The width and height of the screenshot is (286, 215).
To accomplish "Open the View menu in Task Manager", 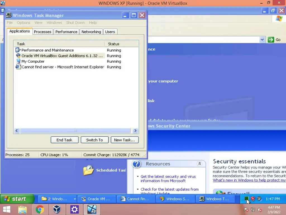I will (x=38, y=22).
